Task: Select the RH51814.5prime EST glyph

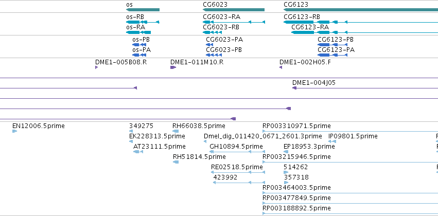Action: click(x=176, y=162)
